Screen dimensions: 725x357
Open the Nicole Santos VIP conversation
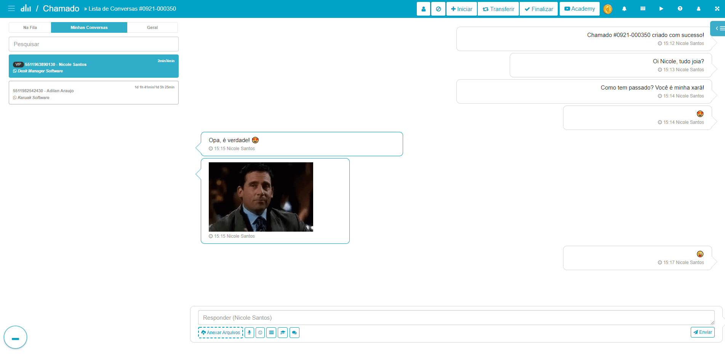(94, 66)
